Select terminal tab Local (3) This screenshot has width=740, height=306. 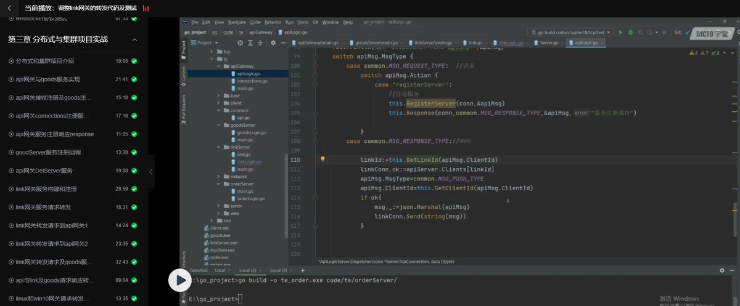click(x=278, y=270)
